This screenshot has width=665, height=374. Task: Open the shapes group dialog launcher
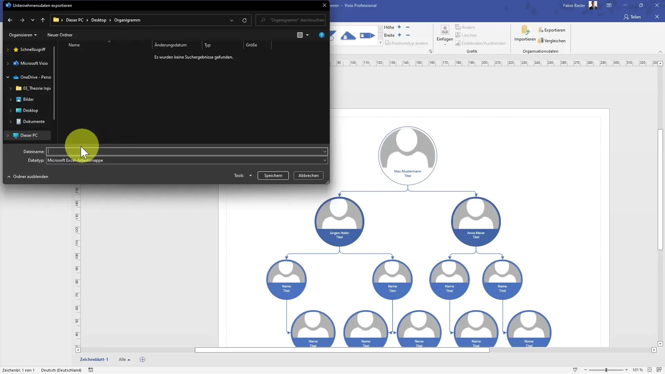click(x=431, y=51)
